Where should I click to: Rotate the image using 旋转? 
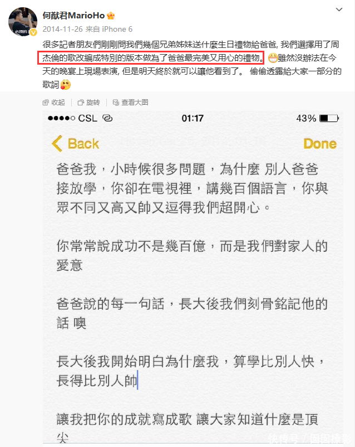[89, 103]
